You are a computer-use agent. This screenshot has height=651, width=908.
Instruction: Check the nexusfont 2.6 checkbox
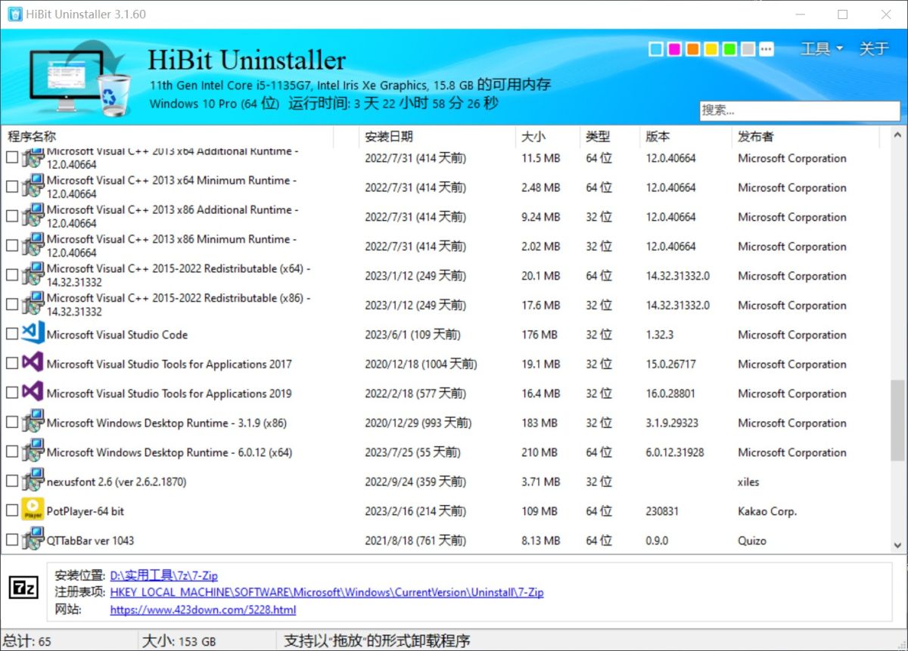click(x=11, y=482)
